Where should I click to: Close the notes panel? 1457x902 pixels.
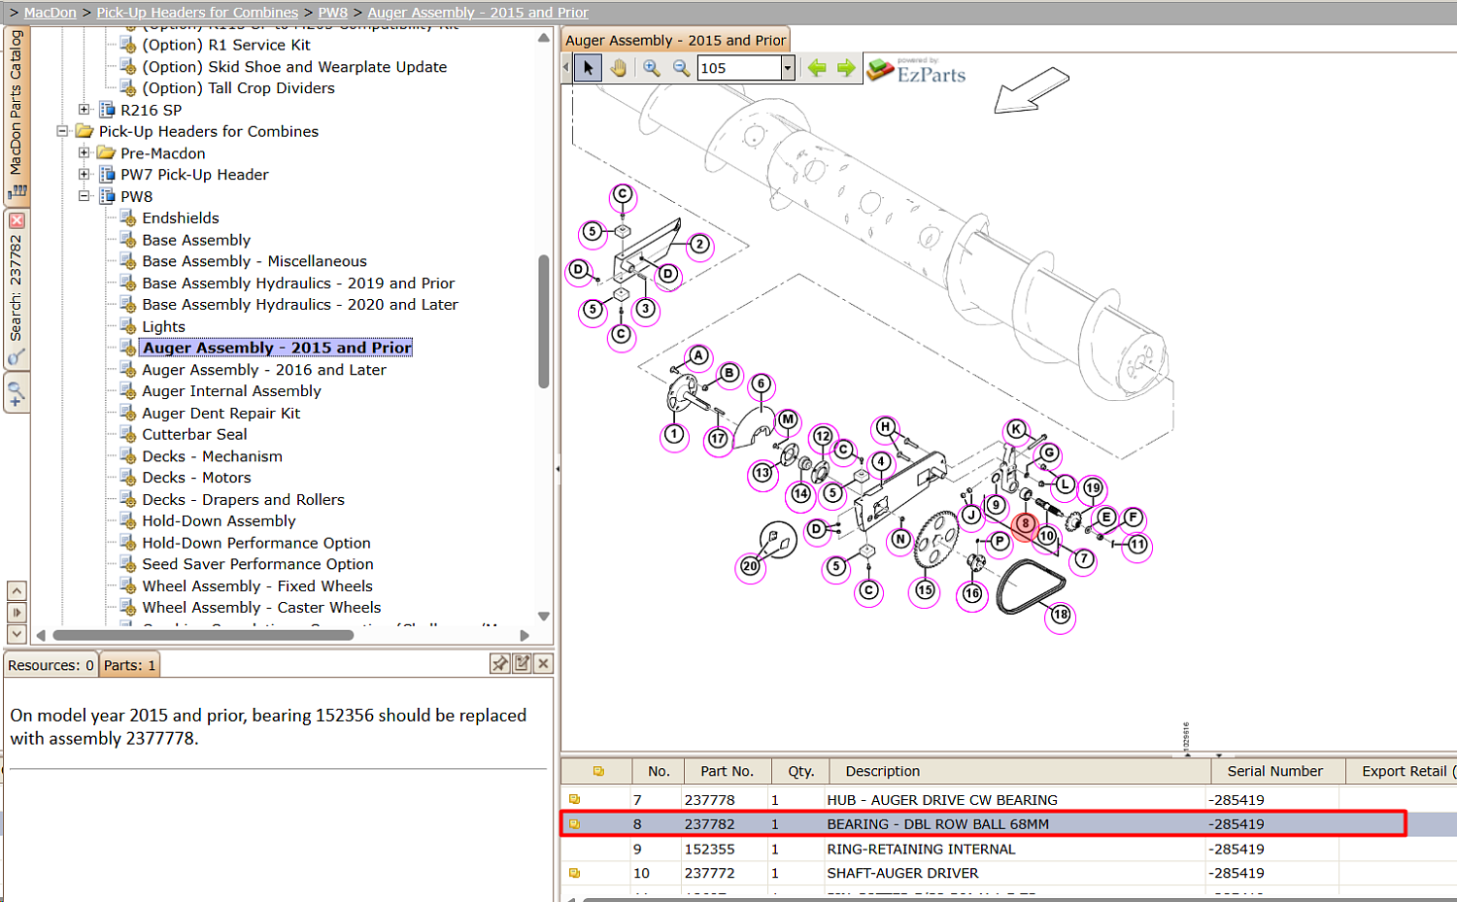click(x=544, y=663)
